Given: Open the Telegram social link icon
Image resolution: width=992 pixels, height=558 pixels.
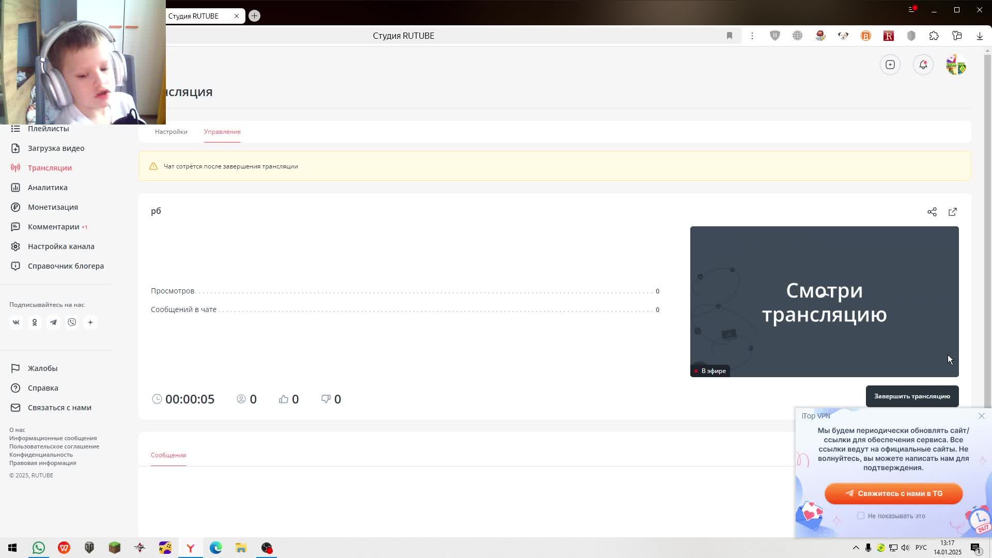Looking at the screenshot, I should pos(53,322).
